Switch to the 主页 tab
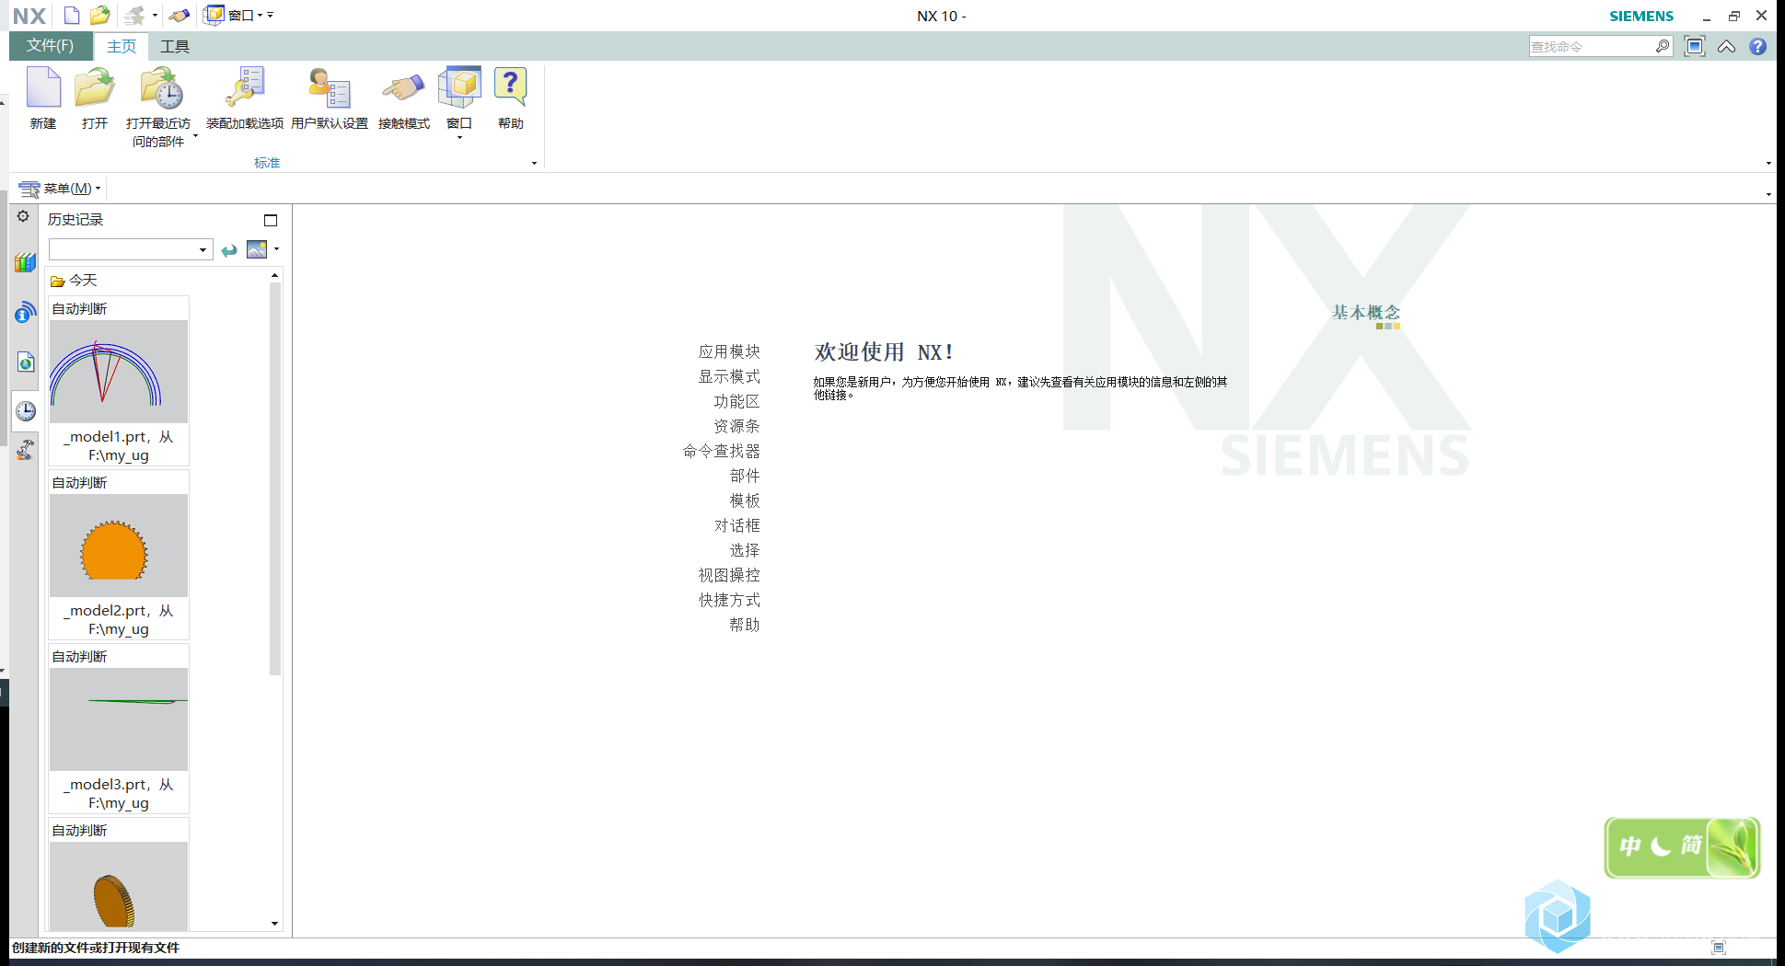The image size is (1785, 966). pos(121,47)
